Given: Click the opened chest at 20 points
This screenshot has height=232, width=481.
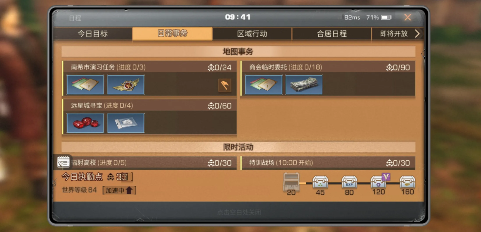Looking at the screenshot, I should [291, 182].
